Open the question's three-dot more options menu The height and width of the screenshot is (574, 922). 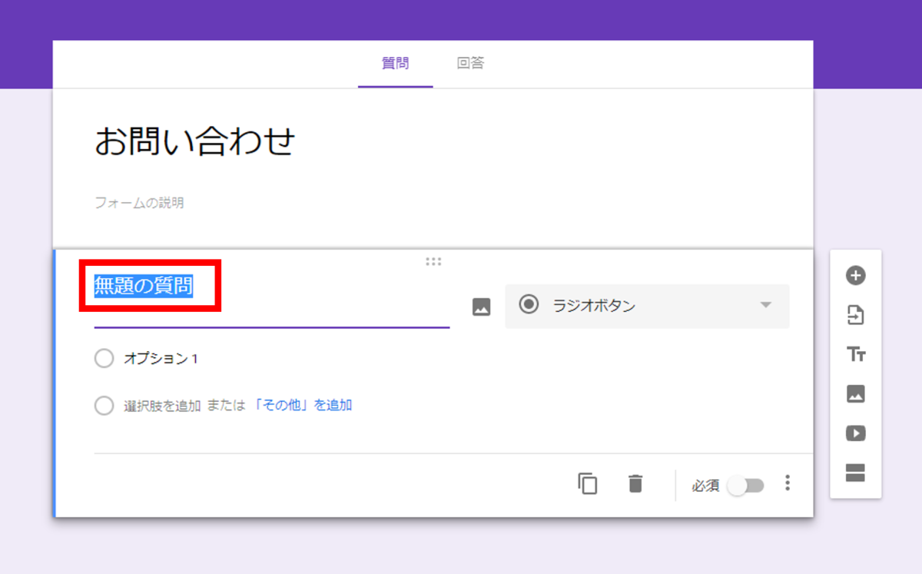(x=787, y=483)
